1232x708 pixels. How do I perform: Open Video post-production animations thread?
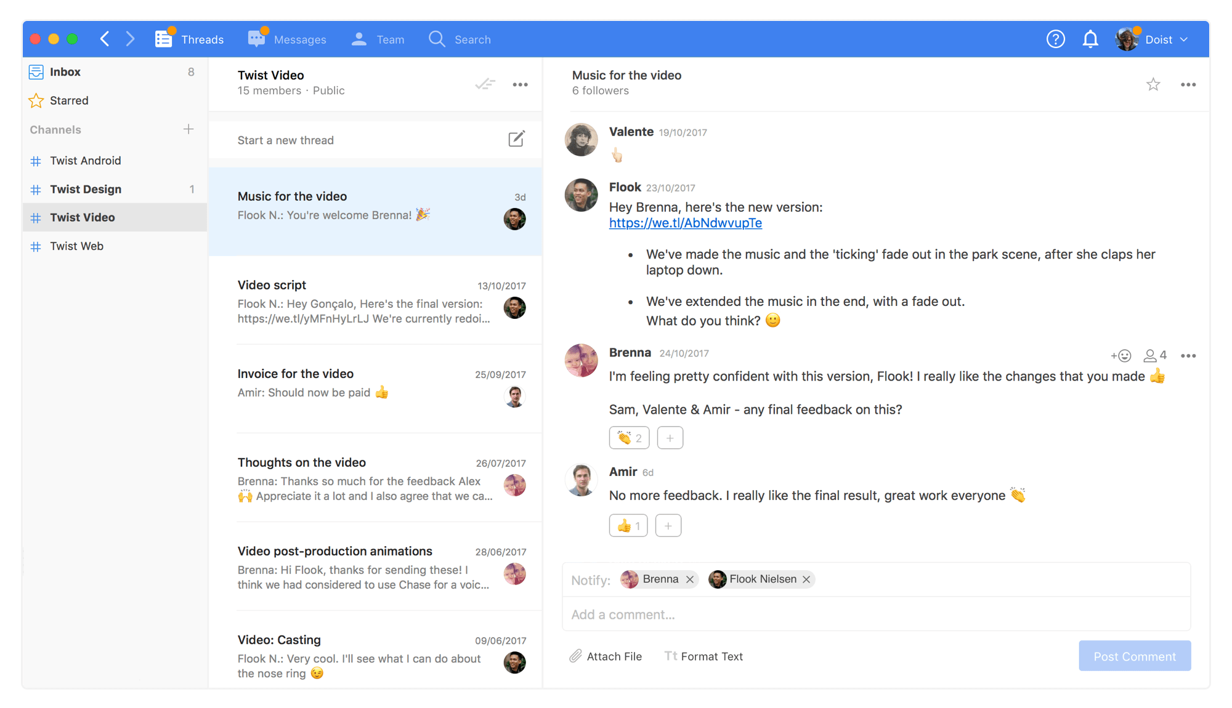click(x=376, y=567)
